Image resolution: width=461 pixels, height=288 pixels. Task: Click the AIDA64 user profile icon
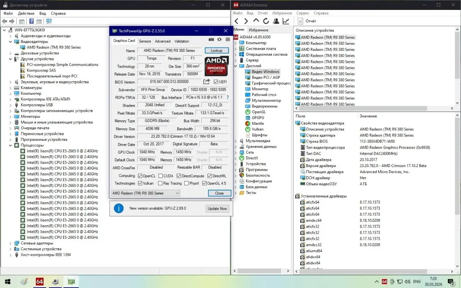[276, 21]
